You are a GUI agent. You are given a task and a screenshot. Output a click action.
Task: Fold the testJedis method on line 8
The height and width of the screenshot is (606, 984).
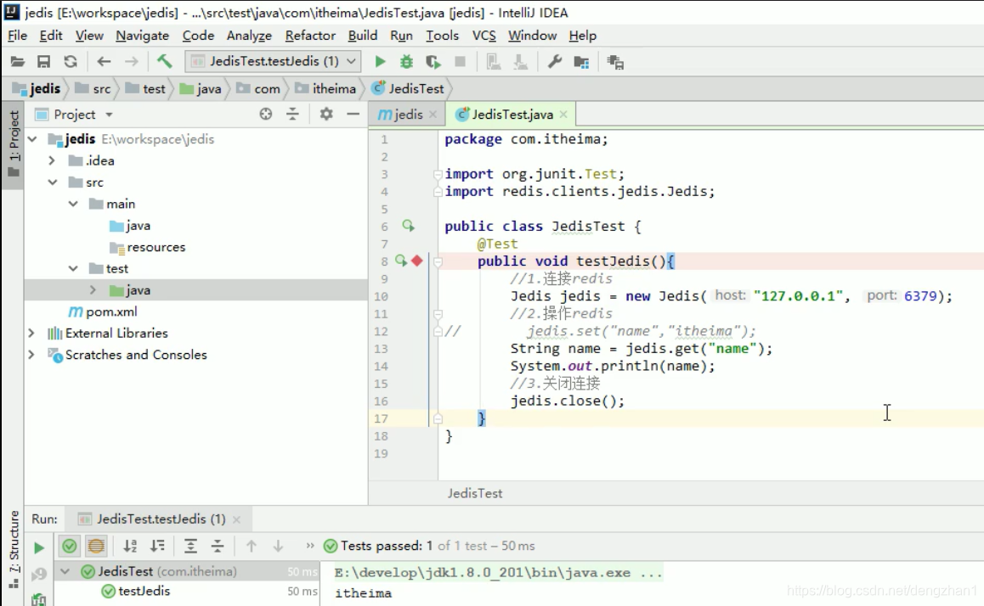438,261
